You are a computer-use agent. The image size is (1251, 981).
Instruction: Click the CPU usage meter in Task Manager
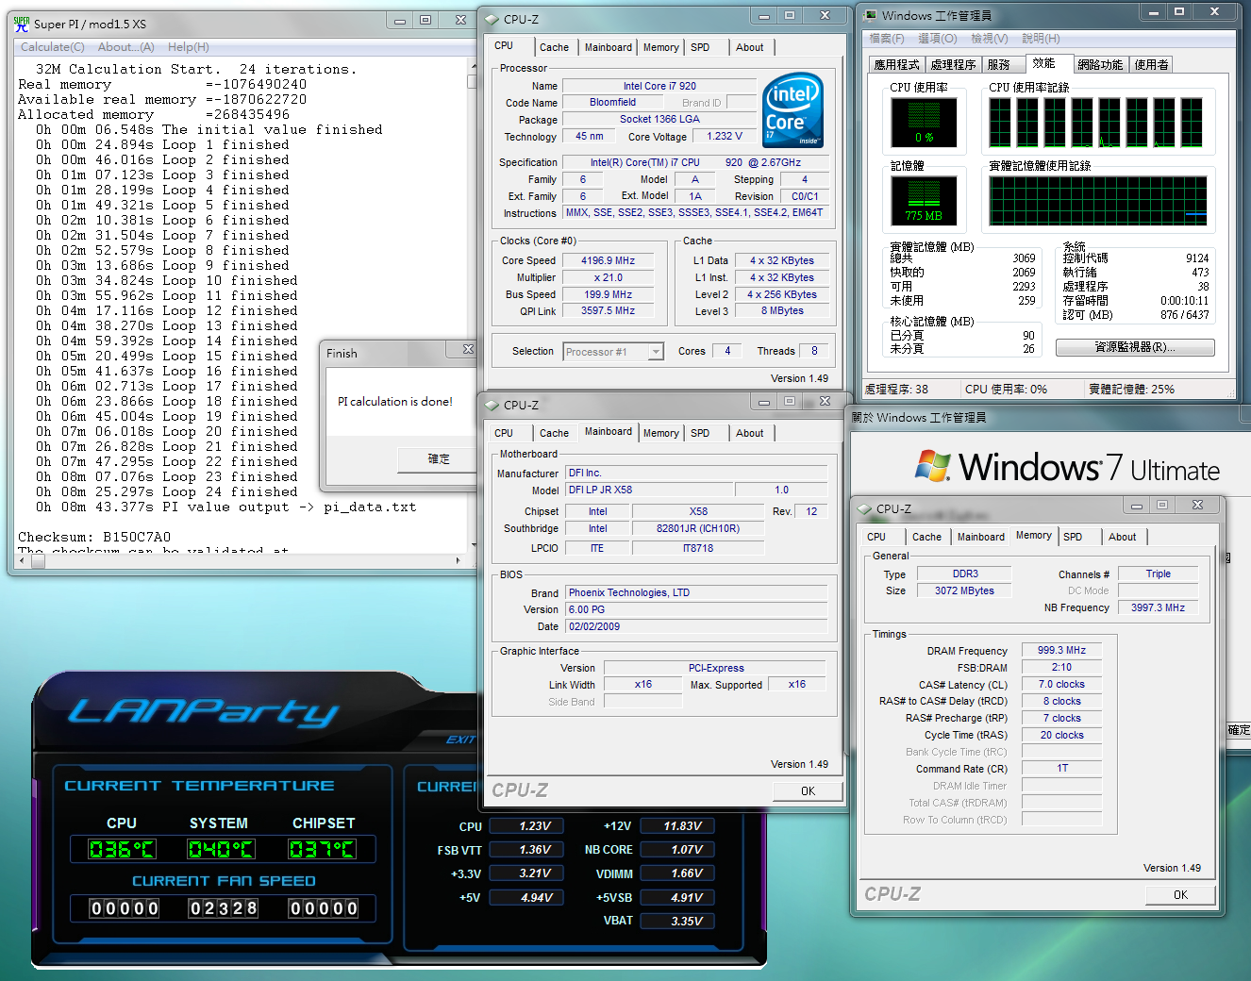click(x=924, y=122)
